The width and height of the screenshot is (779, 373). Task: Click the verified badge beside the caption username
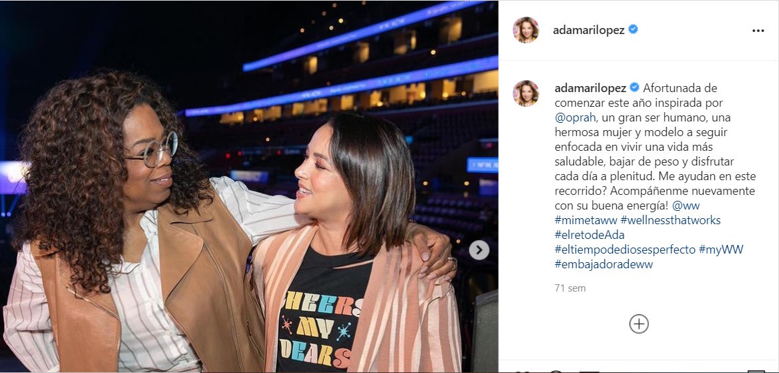634,88
